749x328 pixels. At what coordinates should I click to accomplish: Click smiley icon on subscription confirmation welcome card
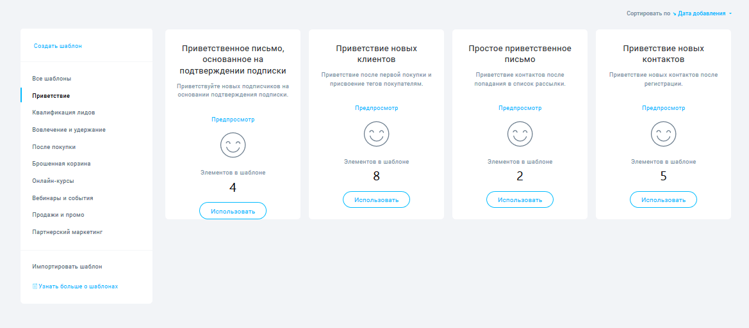click(x=233, y=145)
